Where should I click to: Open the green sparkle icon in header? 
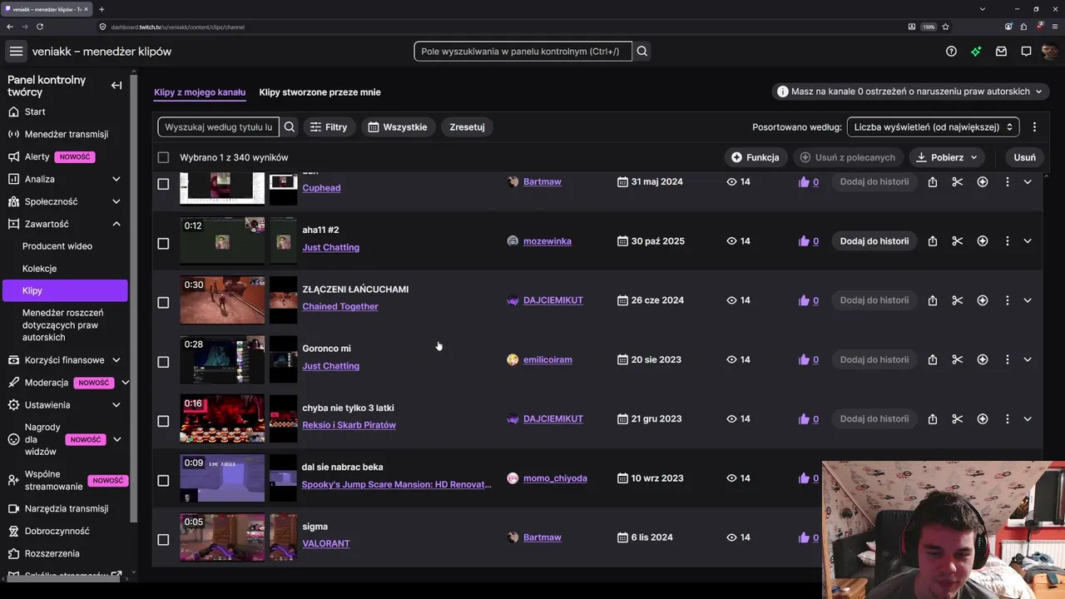pyautogui.click(x=976, y=52)
